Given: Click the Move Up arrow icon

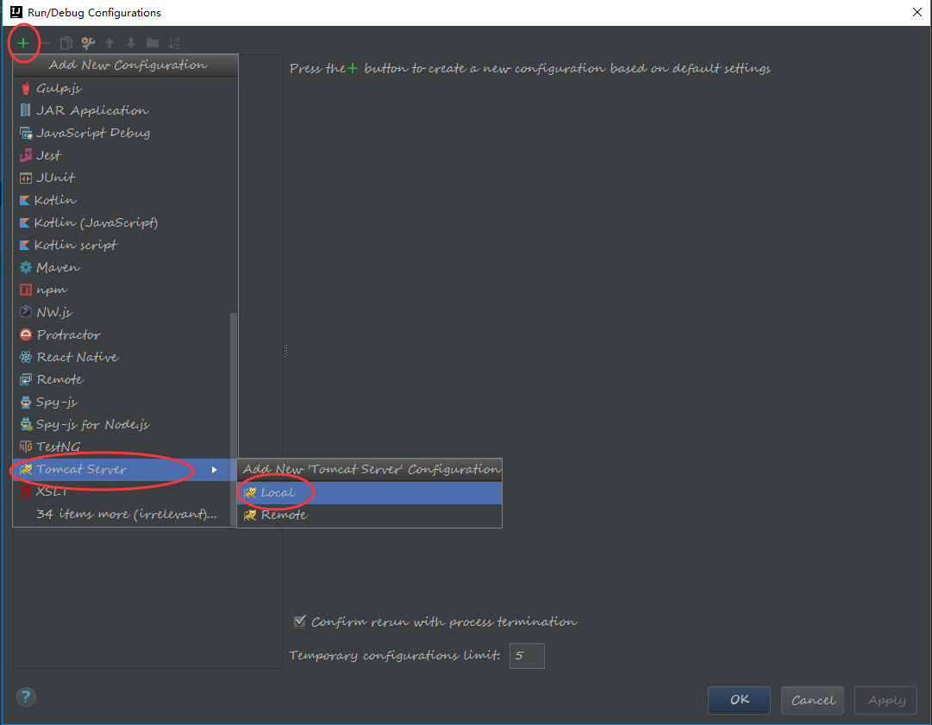Looking at the screenshot, I should click(x=109, y=43).
